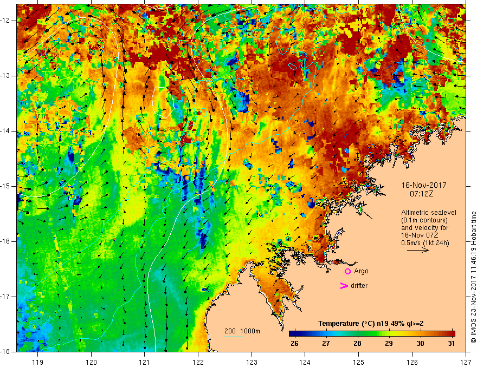Click latitude axis label -17
Viewport: 477px width, 368px height.
tap(6, 297)
